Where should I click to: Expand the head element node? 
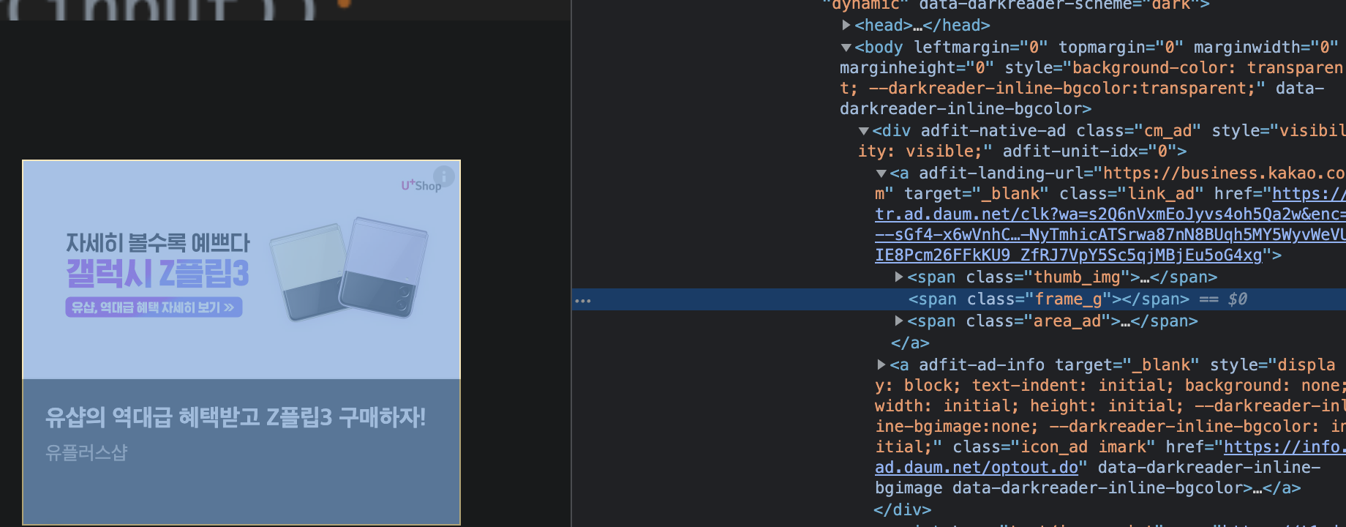846,25
